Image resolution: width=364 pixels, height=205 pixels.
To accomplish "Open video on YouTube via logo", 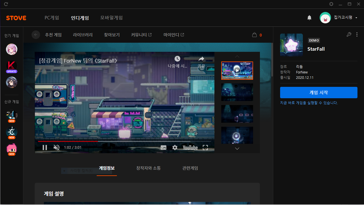I will point(190,147).
